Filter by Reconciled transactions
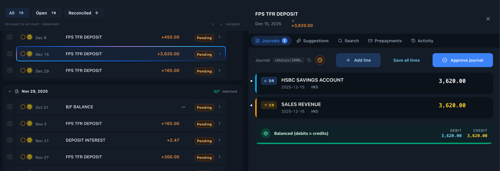This screenshot has height=171, width=500. 84,13
